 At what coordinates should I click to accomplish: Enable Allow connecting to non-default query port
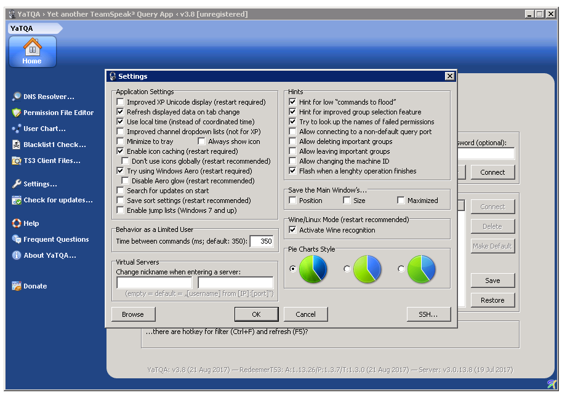(292, 132)
